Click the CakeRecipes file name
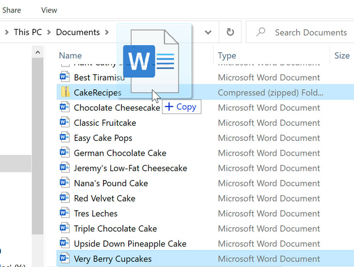 tap(98, 93)
